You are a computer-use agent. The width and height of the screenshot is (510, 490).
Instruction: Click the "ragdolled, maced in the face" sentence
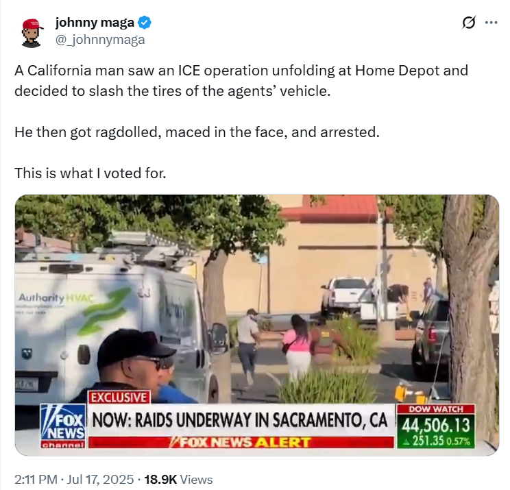pos(197,132)
